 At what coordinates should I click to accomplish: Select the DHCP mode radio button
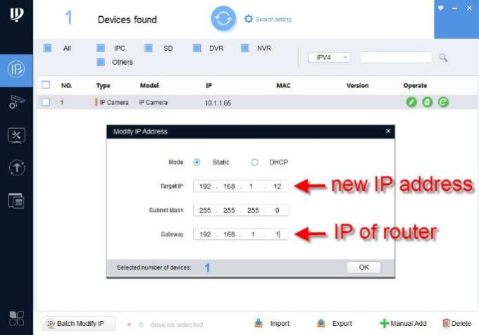tap(255, 162)
